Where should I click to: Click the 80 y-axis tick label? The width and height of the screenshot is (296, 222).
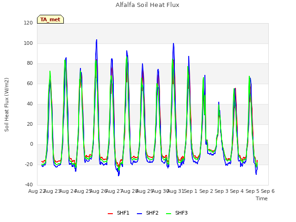(30, 63)
